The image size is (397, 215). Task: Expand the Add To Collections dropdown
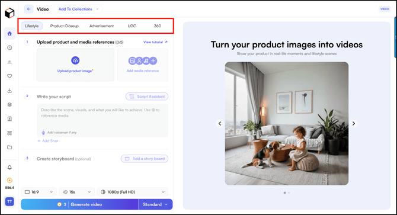click(78, 9)
